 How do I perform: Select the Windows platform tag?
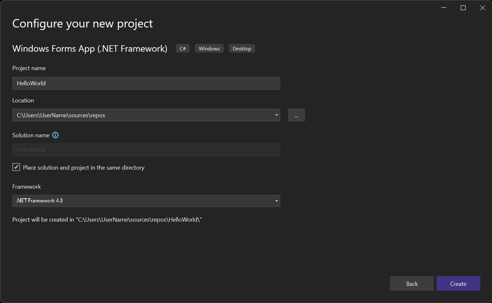click(x=209, y=48)
